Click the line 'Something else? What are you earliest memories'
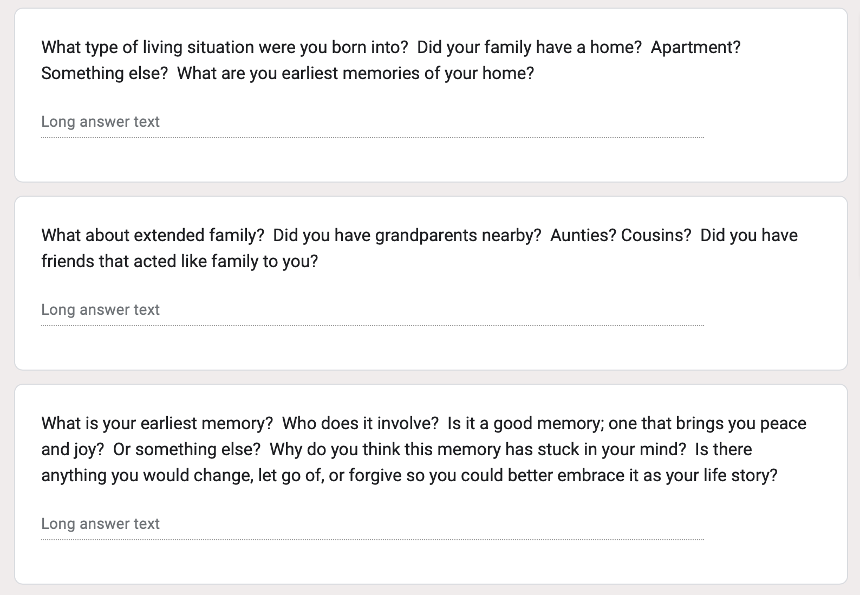 [x=288, y=73]
